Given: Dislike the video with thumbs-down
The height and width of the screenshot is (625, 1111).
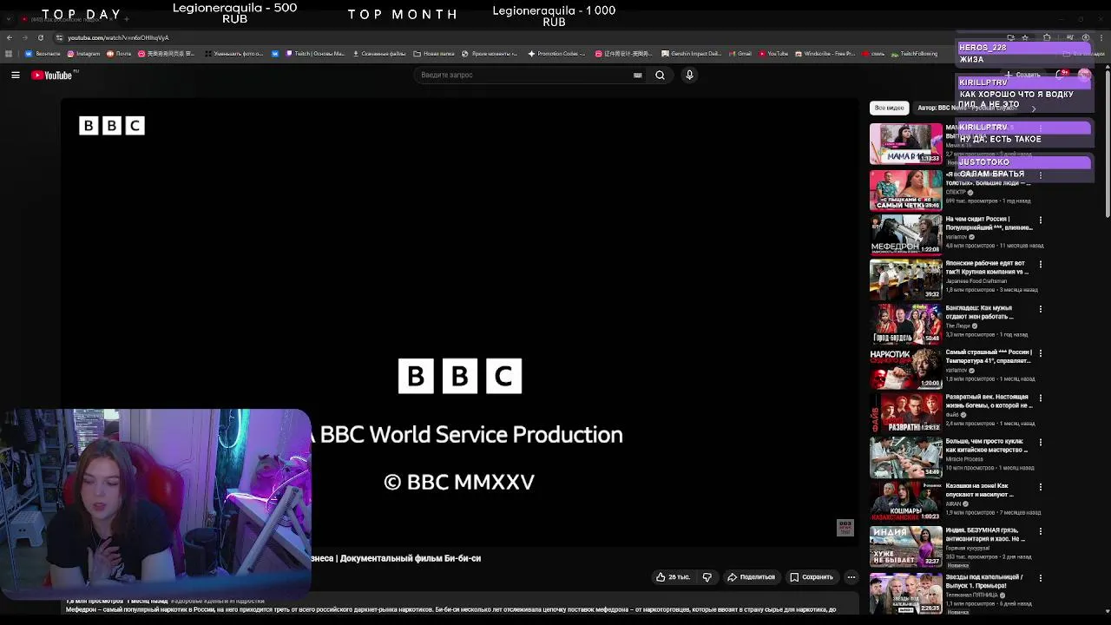Looking at the screenshot, I should click(x=707, y=577).
